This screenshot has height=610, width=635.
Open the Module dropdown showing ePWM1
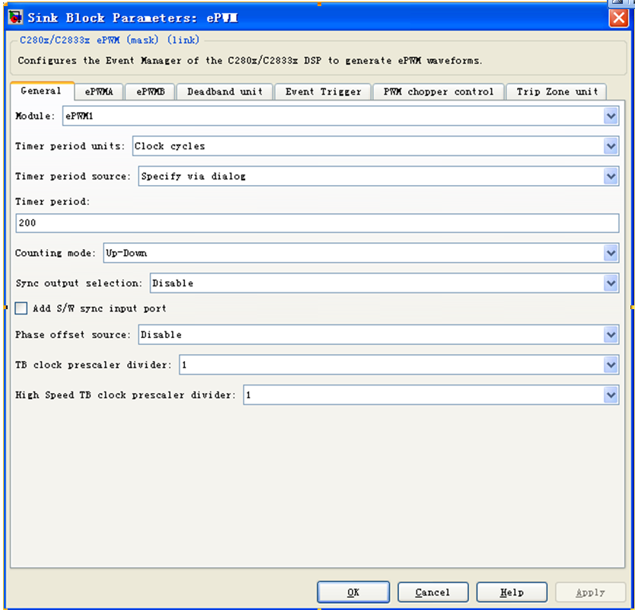(x=610, y=116)
